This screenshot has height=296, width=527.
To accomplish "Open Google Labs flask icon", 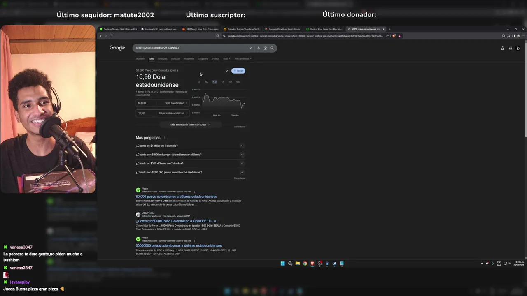I will click(502, 48).
